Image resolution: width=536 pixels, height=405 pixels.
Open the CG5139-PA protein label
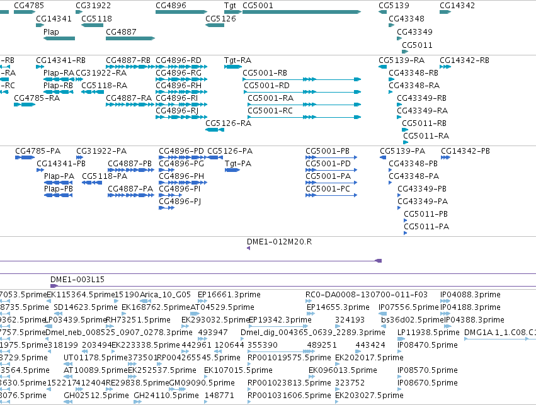pyautogui.click(x=402, y=151)
